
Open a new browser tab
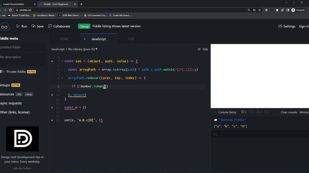tap(82, 4)
